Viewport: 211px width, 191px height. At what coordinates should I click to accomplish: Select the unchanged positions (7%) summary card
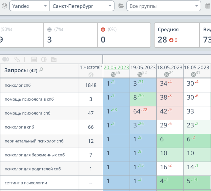(70, 35)
